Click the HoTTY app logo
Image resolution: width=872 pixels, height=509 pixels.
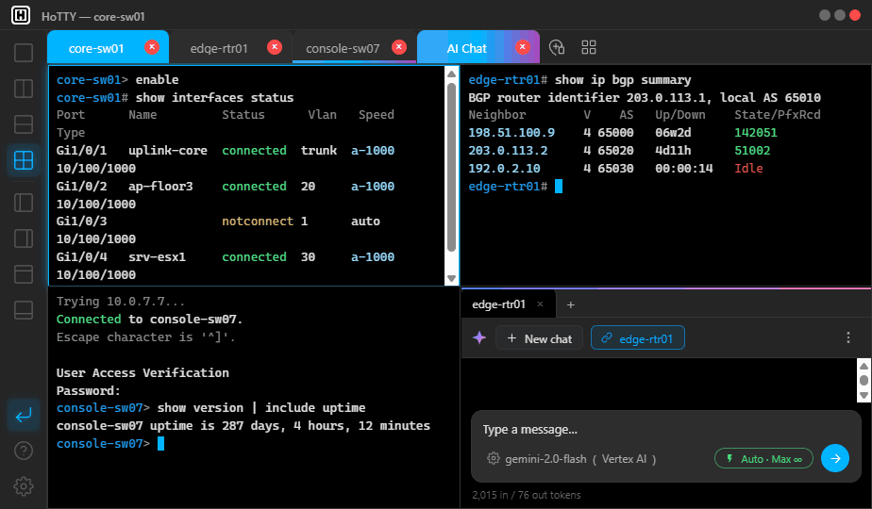pos(21,15)
